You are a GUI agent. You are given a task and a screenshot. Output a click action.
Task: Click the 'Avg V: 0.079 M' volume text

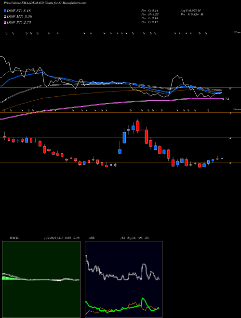tap(190, 11)
